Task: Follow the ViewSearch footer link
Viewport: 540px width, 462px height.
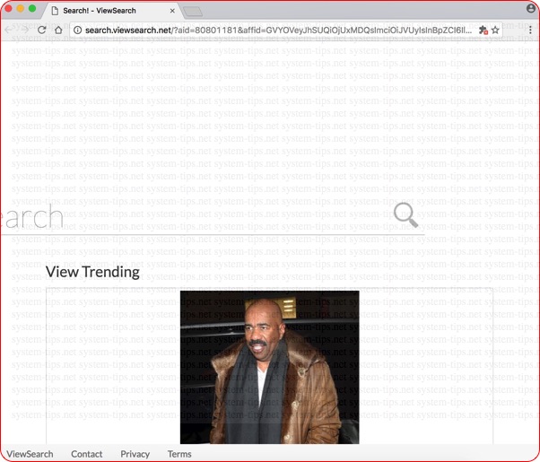Action: point(30,454)
